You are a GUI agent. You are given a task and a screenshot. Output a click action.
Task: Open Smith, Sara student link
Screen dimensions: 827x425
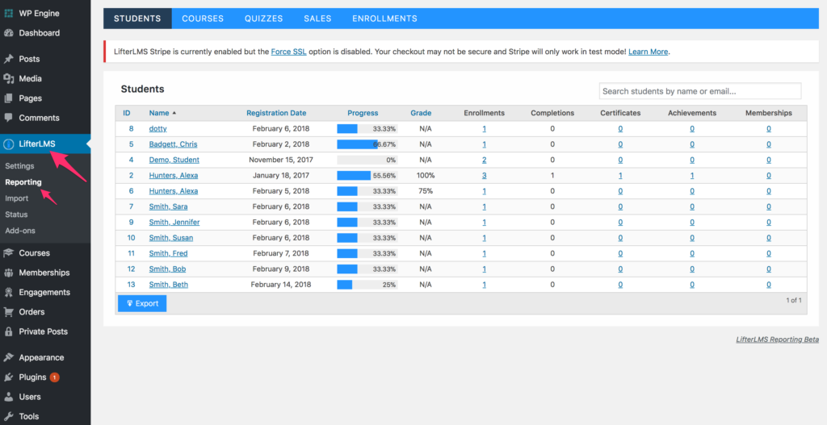tap(168, 206)
